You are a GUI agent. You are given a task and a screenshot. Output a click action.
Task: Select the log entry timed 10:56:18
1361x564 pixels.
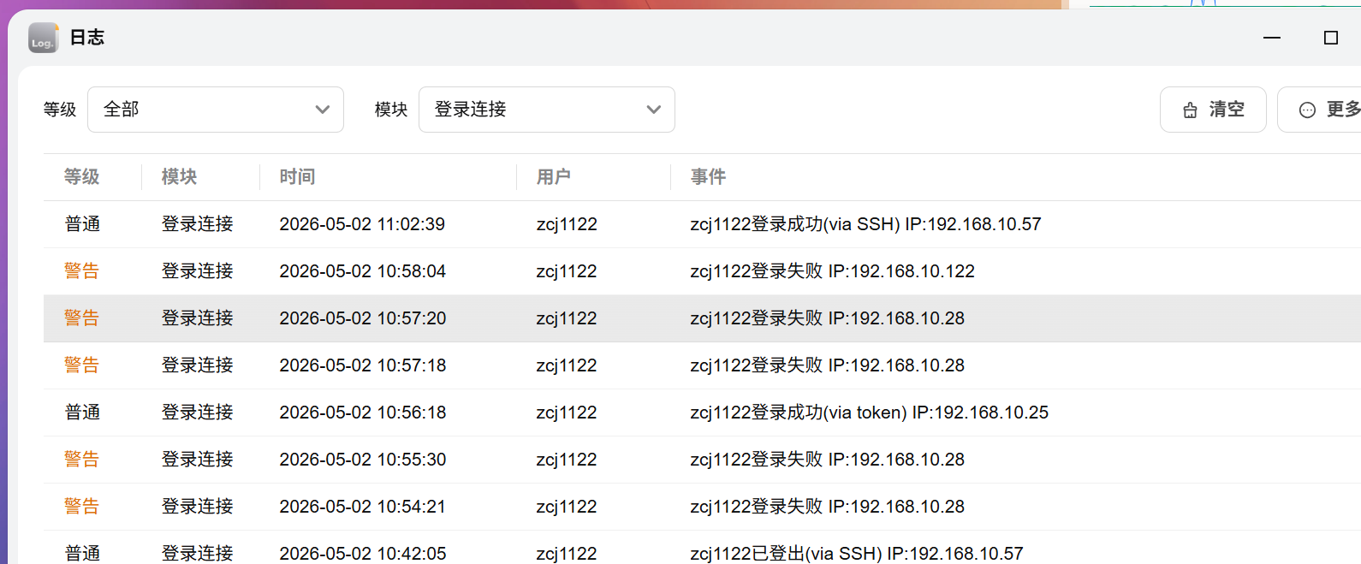point(702,413)
